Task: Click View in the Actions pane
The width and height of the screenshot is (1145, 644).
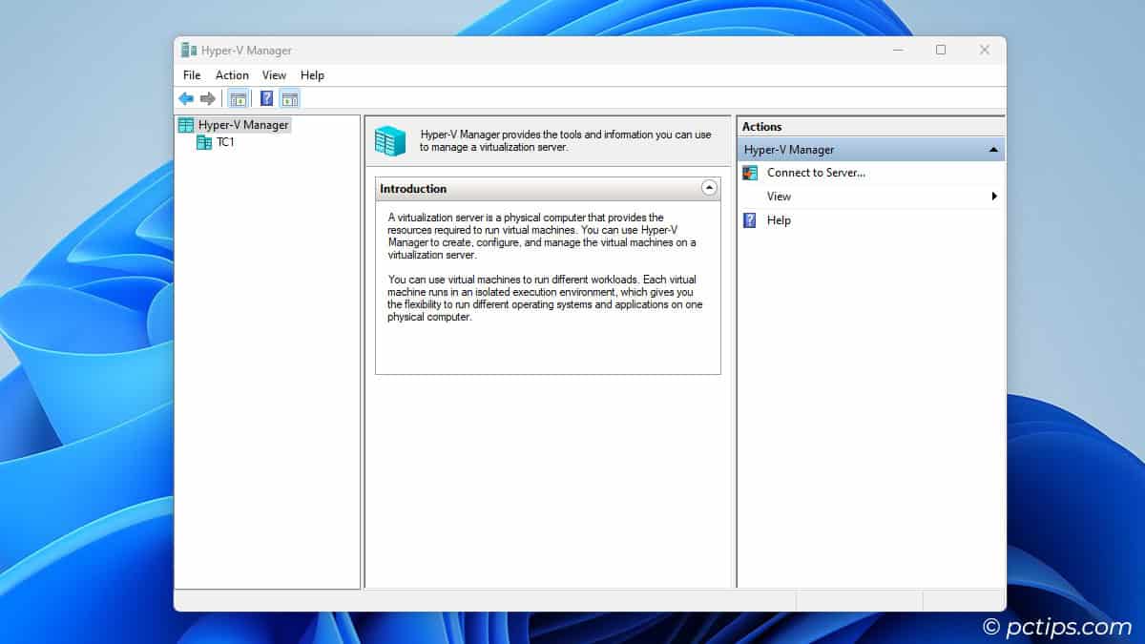Action: [x=779, y=197]
